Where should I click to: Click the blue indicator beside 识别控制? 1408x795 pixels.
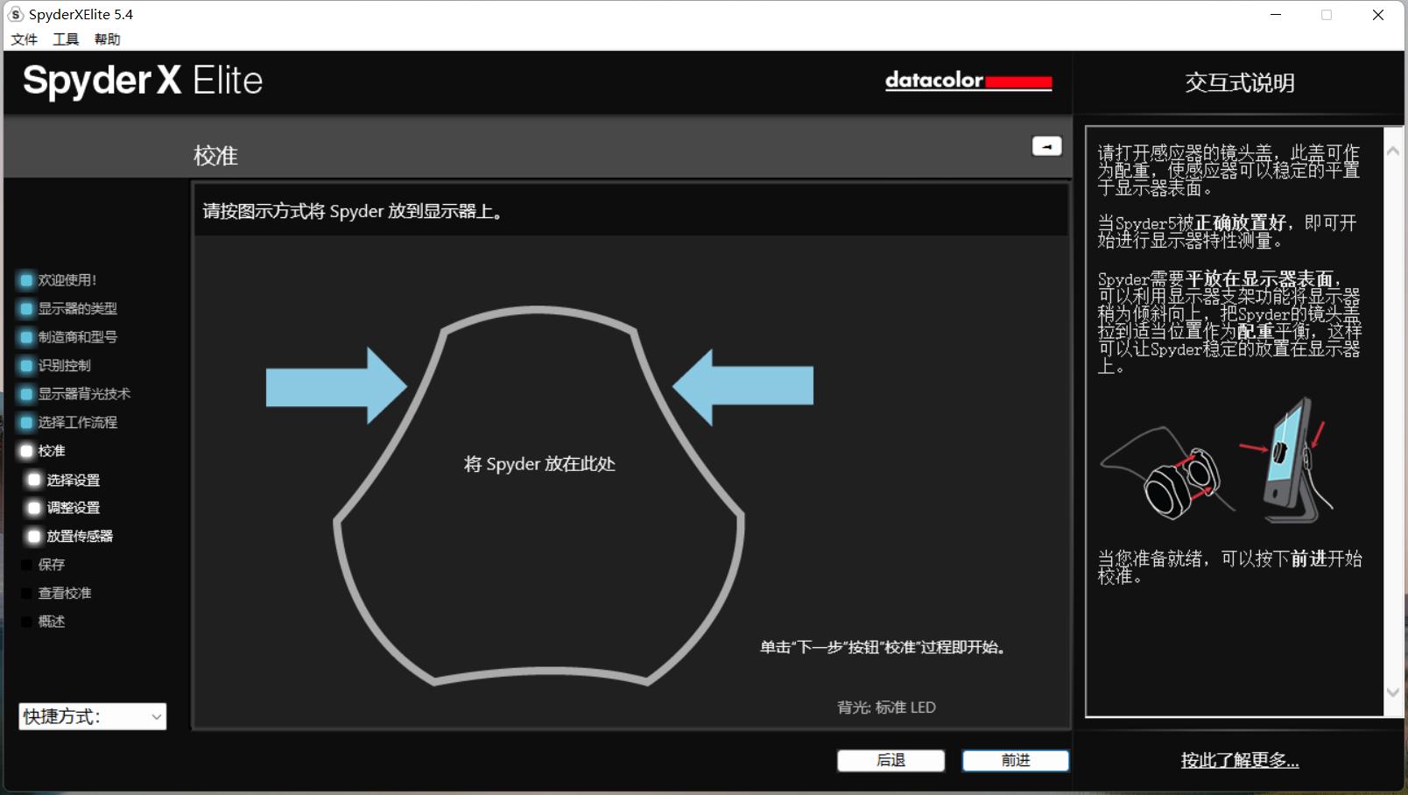(26, 365)
